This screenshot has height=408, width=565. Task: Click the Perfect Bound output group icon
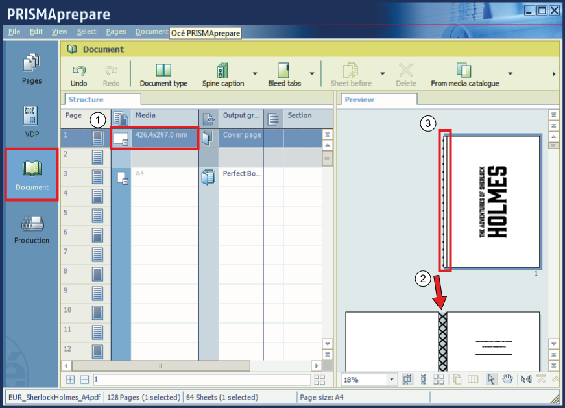pyautogui.click(x=208, y=176)
